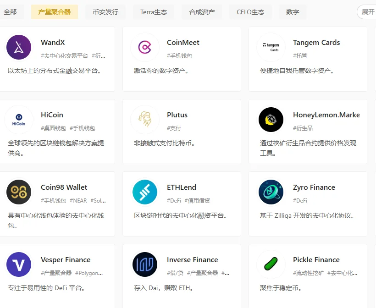
Task: Expand categories with the 展开 button
Action: click(x=367, y=12)
